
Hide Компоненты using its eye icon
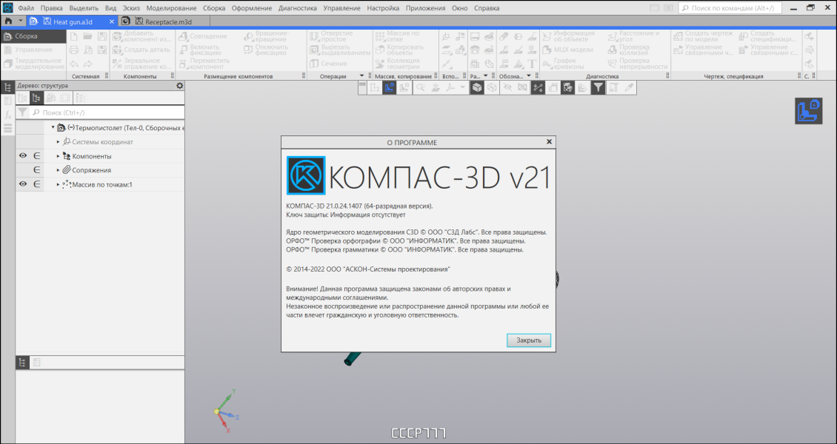pos(23,155)
